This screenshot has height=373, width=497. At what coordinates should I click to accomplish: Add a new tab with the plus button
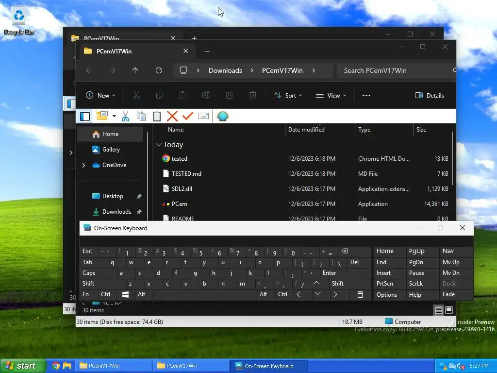(x=207, y=51)
